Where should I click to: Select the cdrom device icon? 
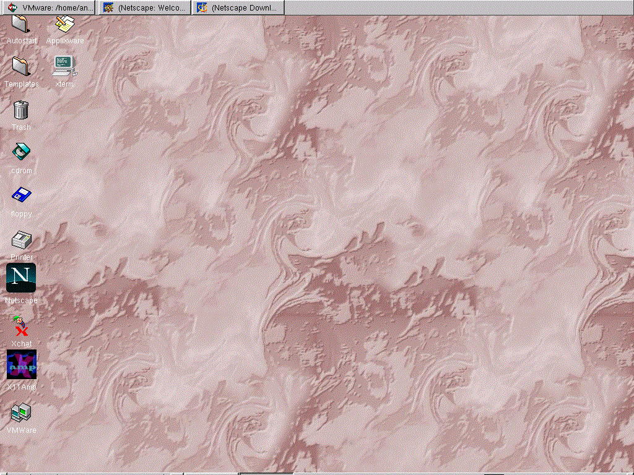(x=21, y=152)
